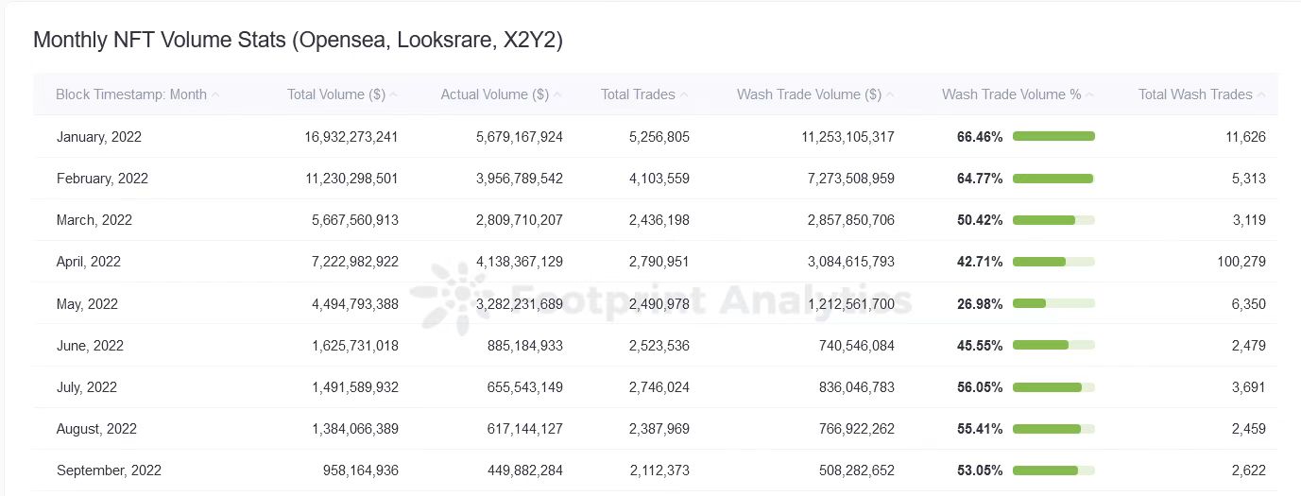This screenshot has width=1301, height=496.
Task: Select the January, 2022 row label
Action: tap(99, 137)
